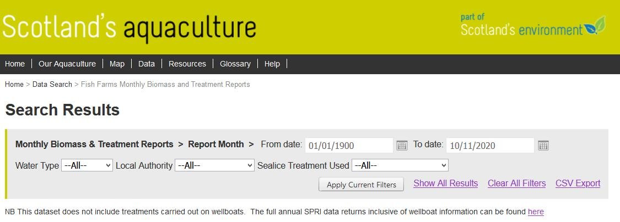Click the From date input field

click(x=348, y=146)
